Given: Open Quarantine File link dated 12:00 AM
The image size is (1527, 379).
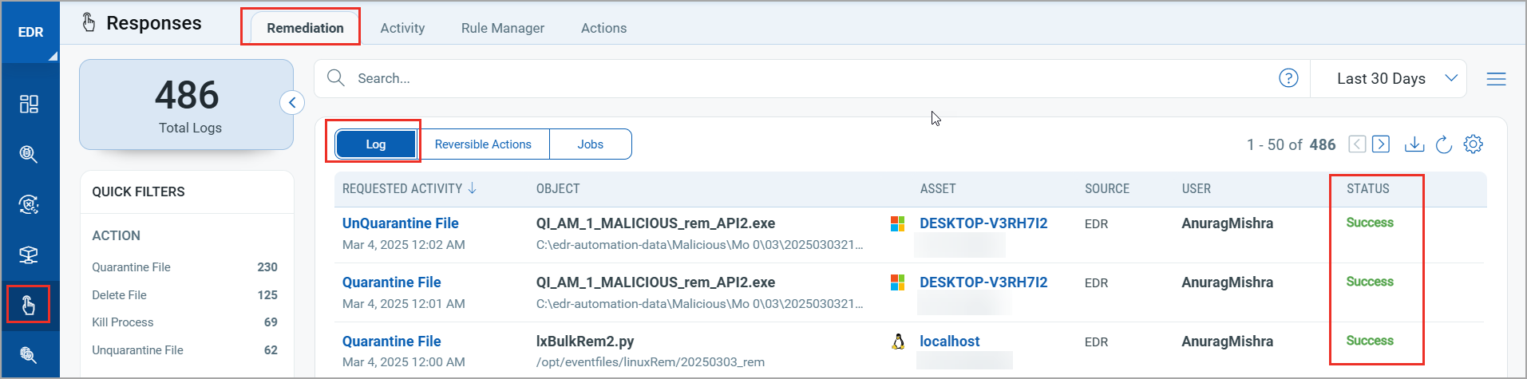Looking at the screenshot, I should point(391,341).
